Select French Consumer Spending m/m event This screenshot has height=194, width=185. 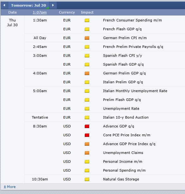pyautogui.click(x=133, y=20)
